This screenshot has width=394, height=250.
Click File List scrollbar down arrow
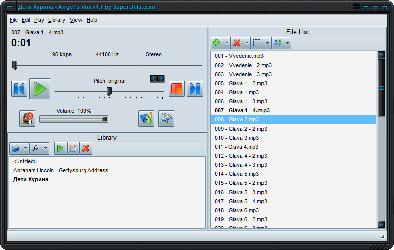point(381,224)
